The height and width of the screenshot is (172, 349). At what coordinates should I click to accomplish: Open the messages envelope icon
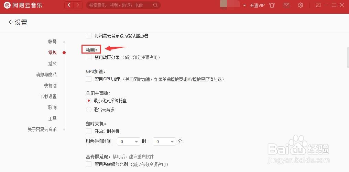pyautogui.click(x=286, y=5)
